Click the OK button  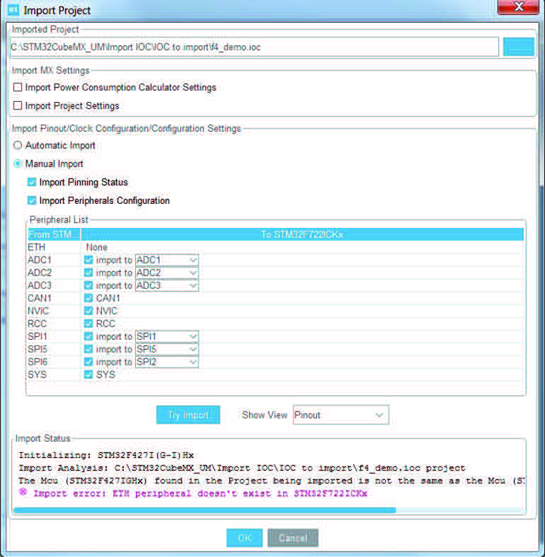pyautogui.click(x=244, y=538)
